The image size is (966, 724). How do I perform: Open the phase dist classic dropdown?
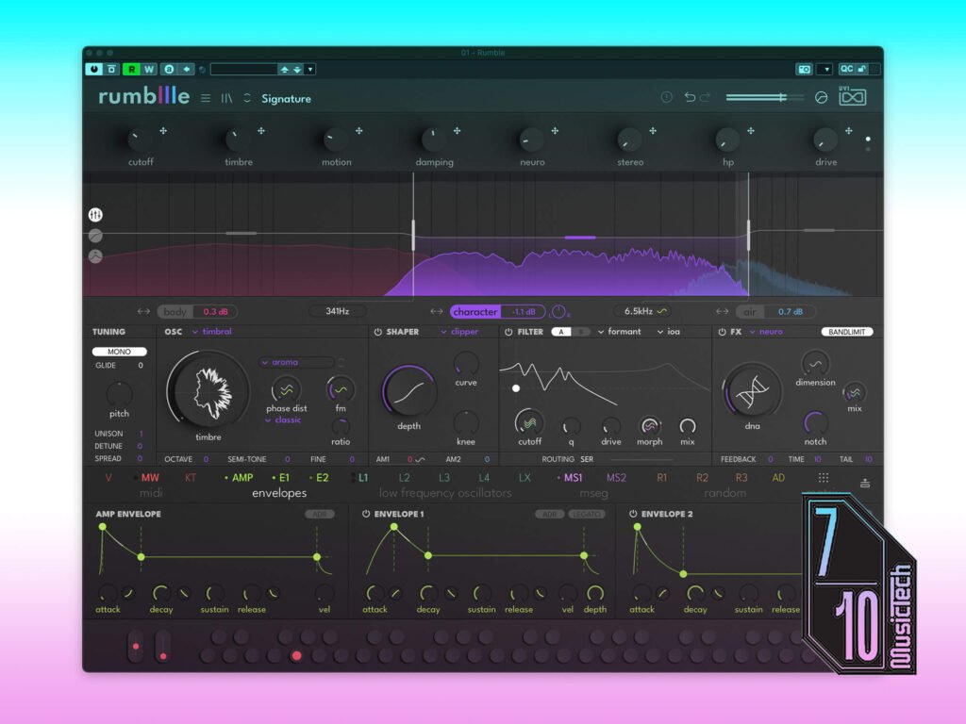point(283,420)
